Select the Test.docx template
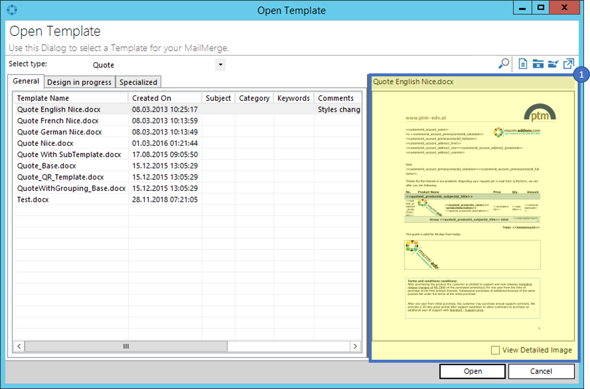This screenshot has height=389, width=590. (x=33, y=199)
